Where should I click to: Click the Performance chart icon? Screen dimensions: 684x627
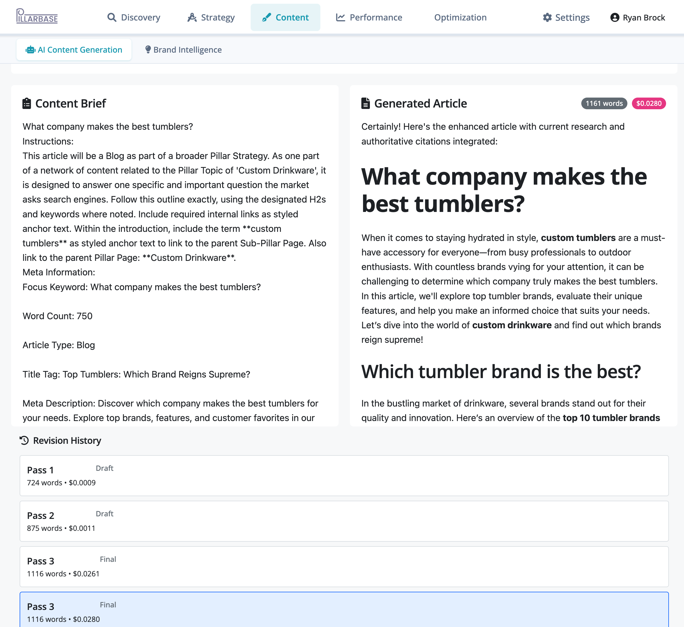340,17
